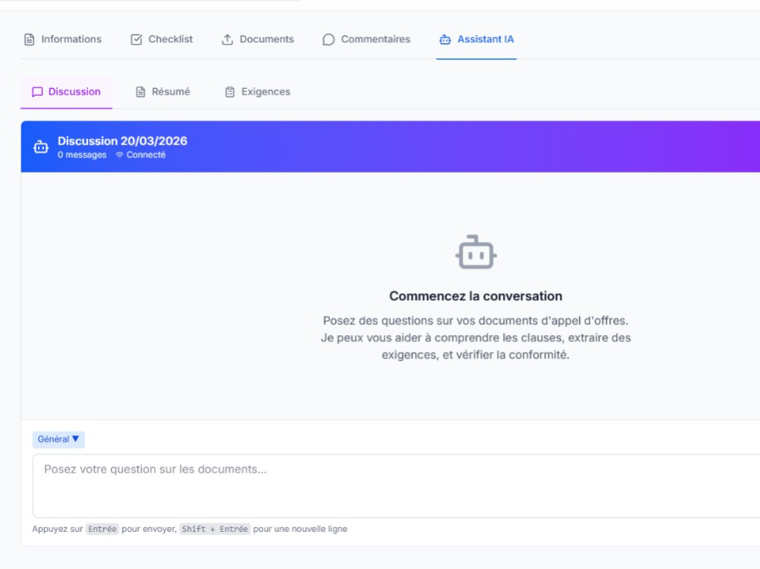Click the Discussion chat bubble icon

pos(37,92)
